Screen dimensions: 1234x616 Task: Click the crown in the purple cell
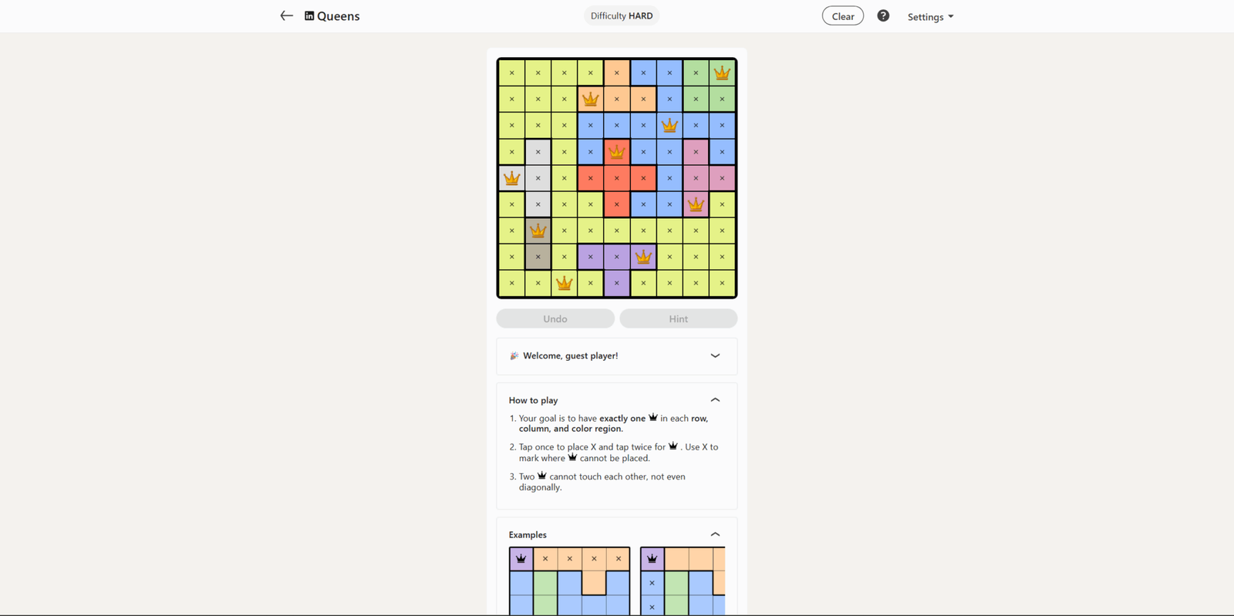643,257
